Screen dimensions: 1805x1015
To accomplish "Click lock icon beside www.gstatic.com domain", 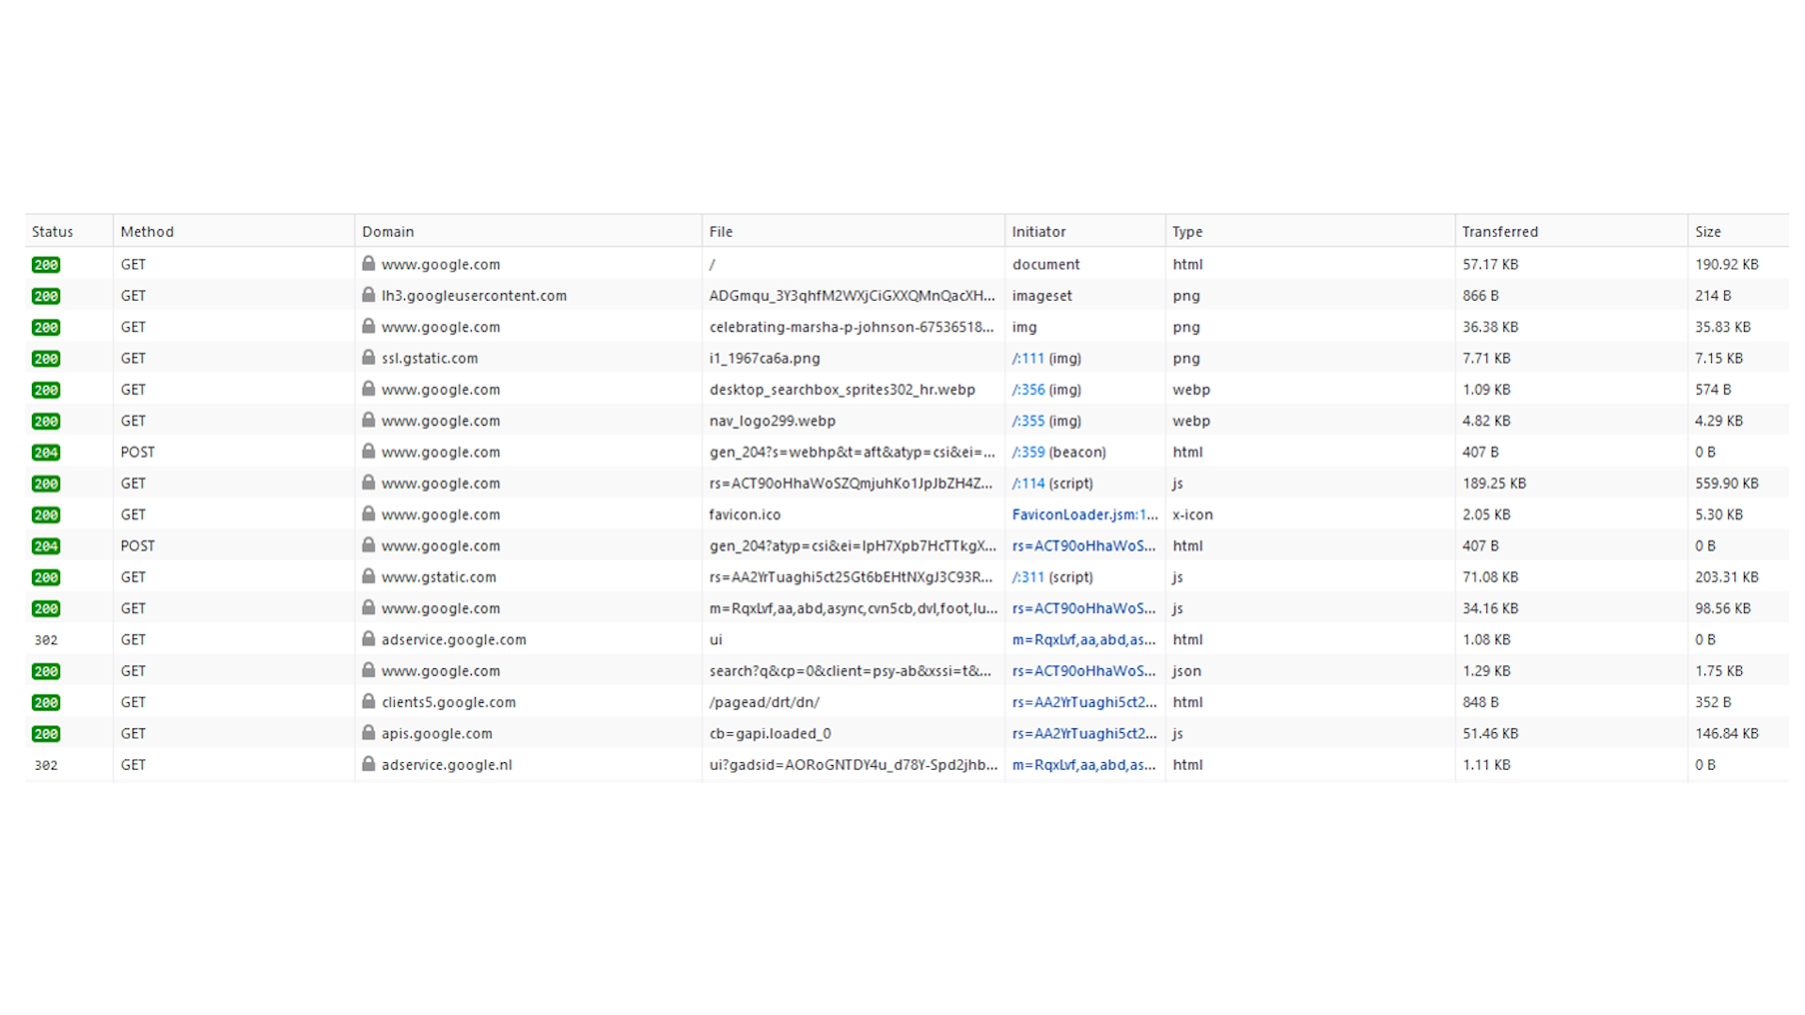I will 369,577.
